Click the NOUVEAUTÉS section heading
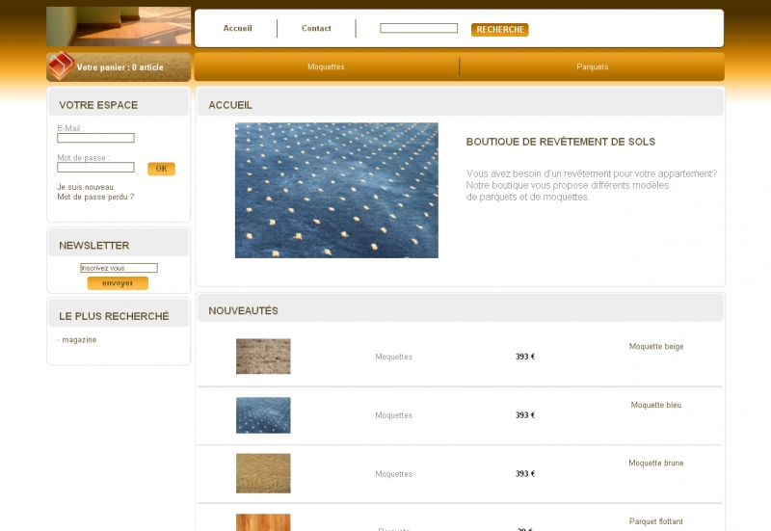771x531 pixels. point(244,310)
